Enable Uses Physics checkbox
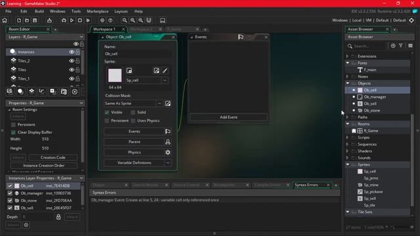Screen dimensions: 420x236 (133, 121)
